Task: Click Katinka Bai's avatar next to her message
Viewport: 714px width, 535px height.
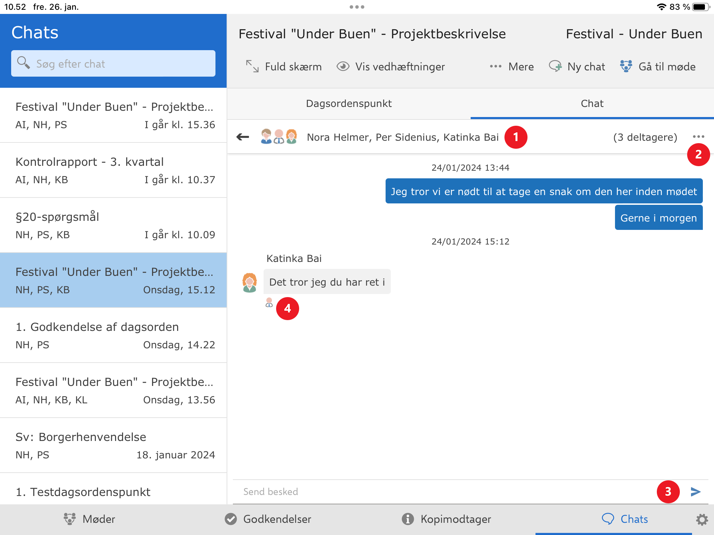Action: point(250,282)
